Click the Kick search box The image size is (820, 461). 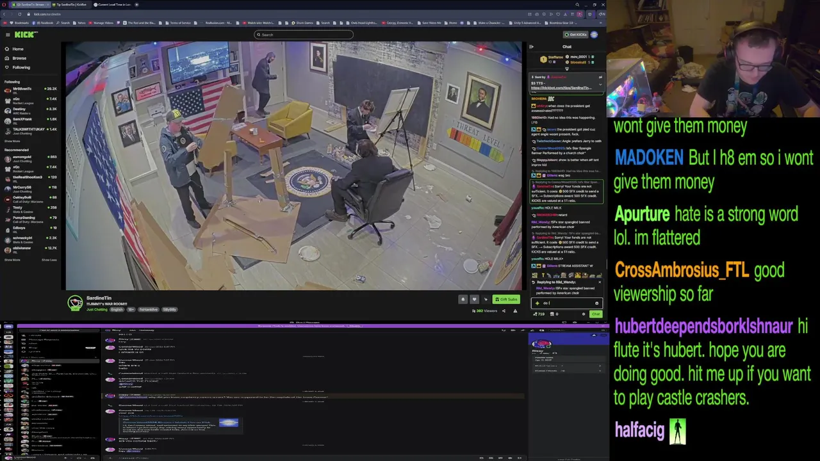pos(303,35)
